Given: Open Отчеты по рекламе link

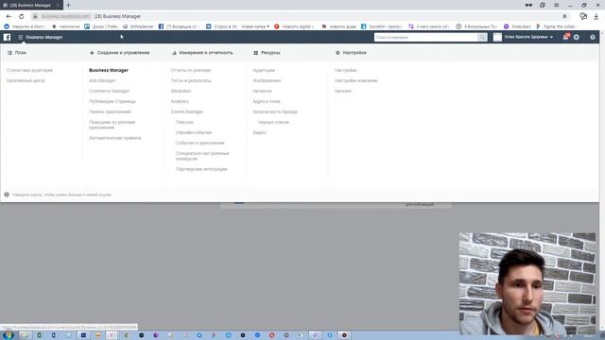Looking at the screenshot, I should pos(191,70).
